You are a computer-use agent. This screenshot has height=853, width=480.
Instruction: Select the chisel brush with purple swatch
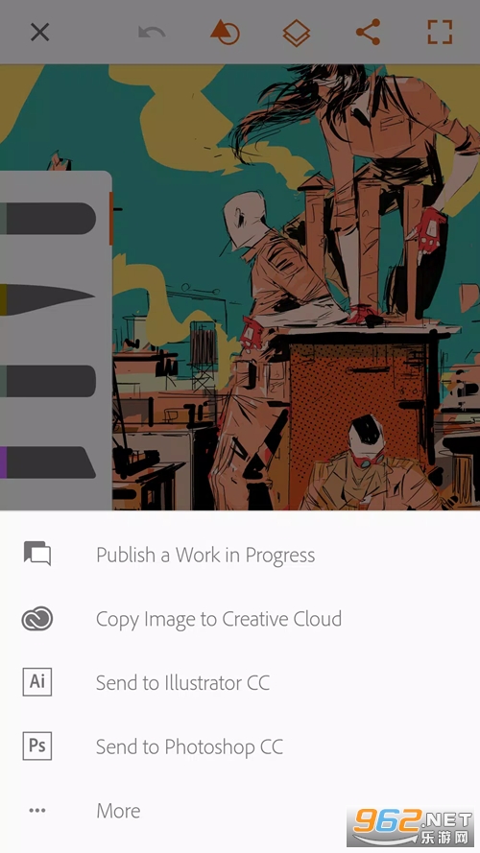[x=51, y=462]
